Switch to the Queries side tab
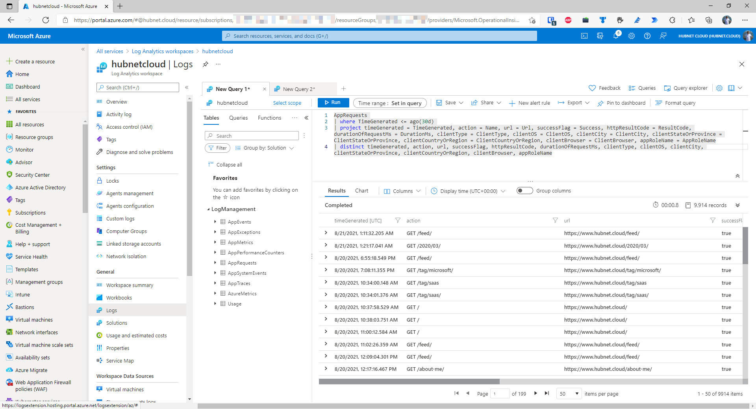Viewport: 756px width, 409px height. (239, 118)
